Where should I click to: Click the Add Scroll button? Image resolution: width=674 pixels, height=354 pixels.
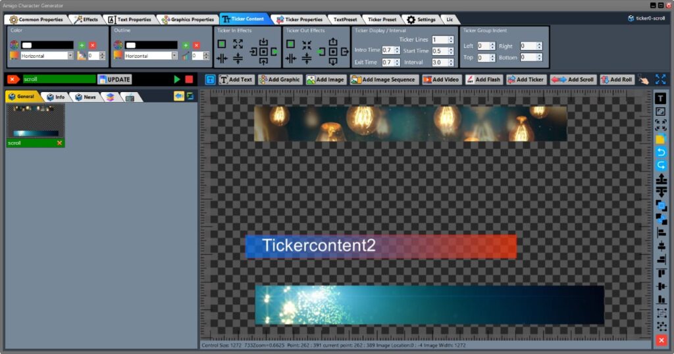click(573, 80)
